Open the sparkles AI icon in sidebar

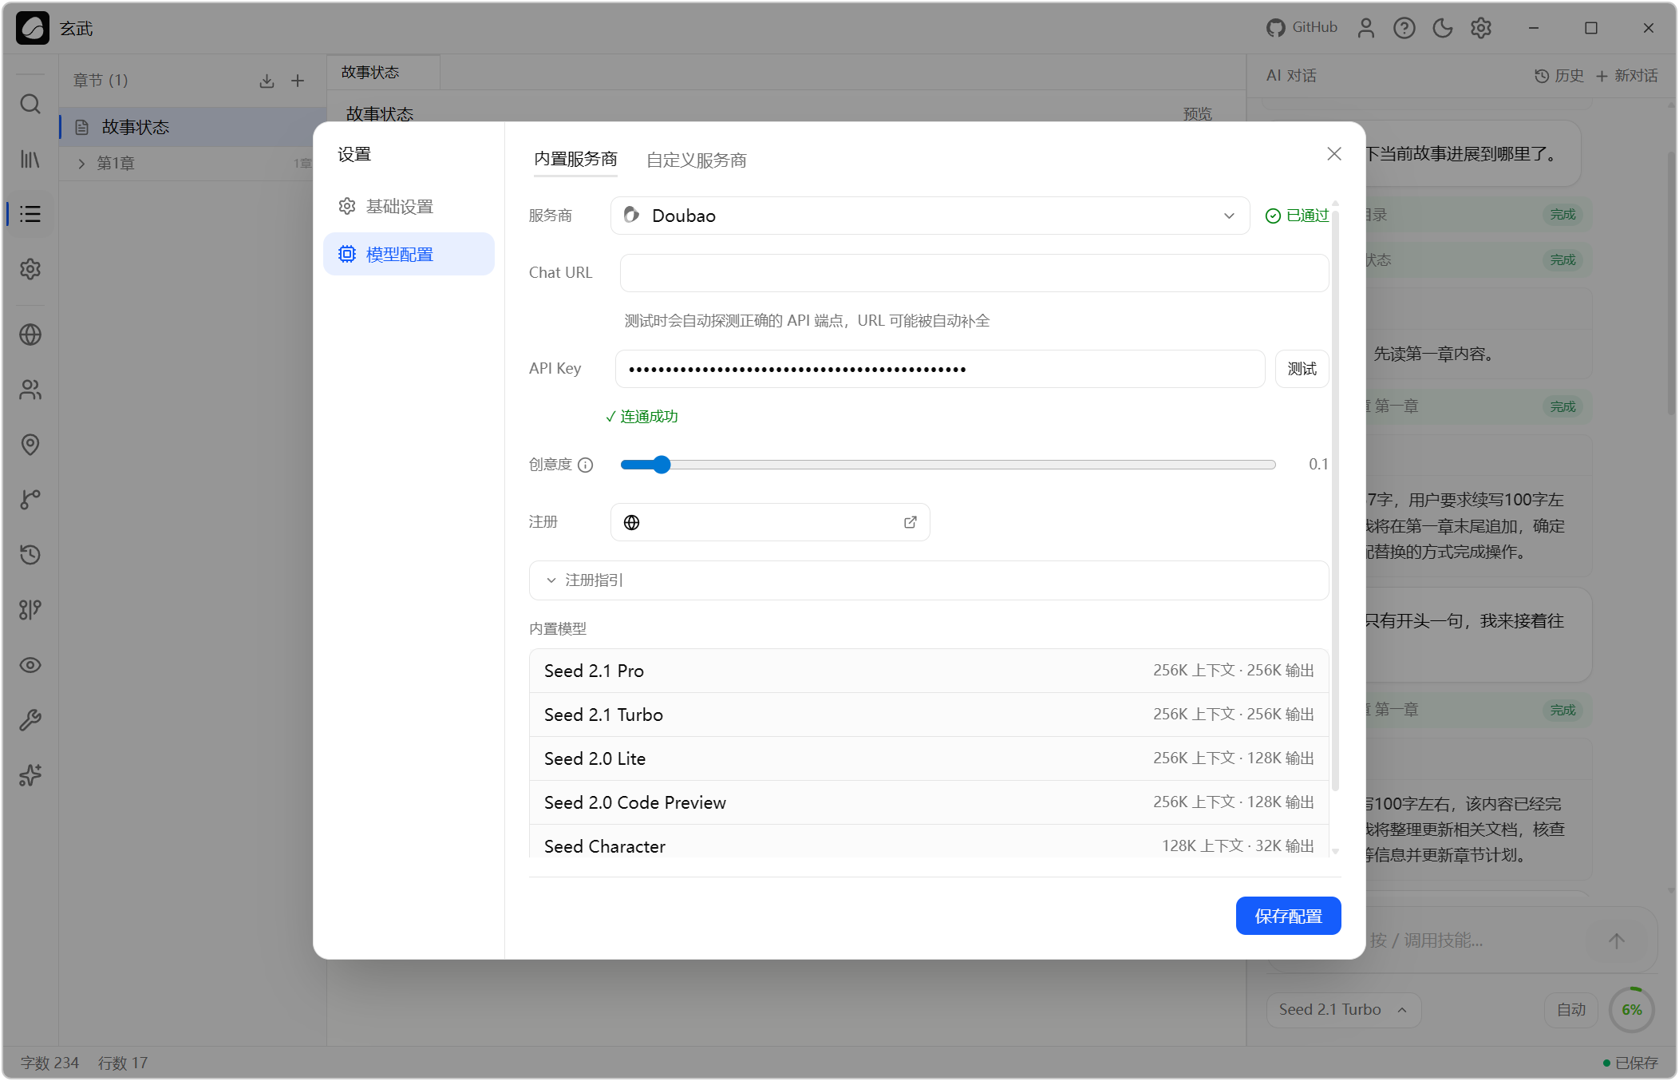[x=30, y=775]
